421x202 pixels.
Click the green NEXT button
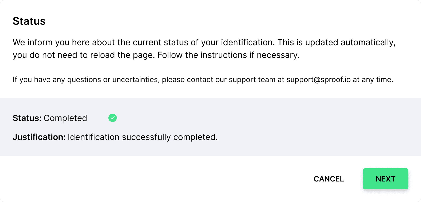[x=385, y=179]
